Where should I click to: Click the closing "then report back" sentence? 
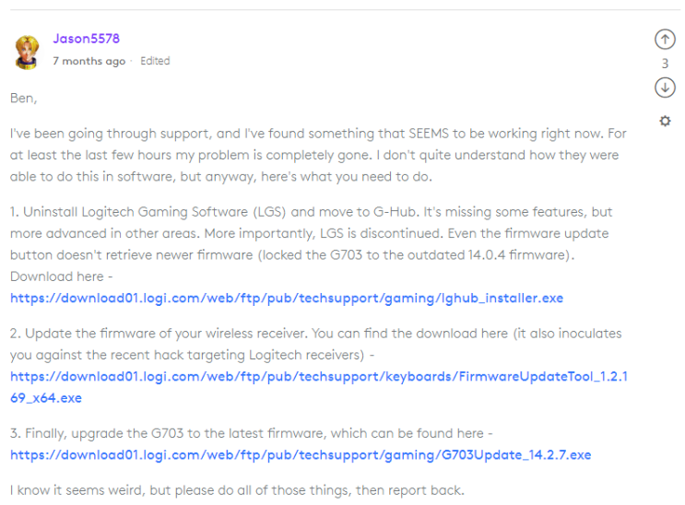pyautogui.click(x=237, y=490)
